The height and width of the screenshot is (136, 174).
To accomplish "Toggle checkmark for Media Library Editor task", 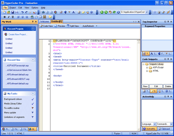I will pos(33,104).
